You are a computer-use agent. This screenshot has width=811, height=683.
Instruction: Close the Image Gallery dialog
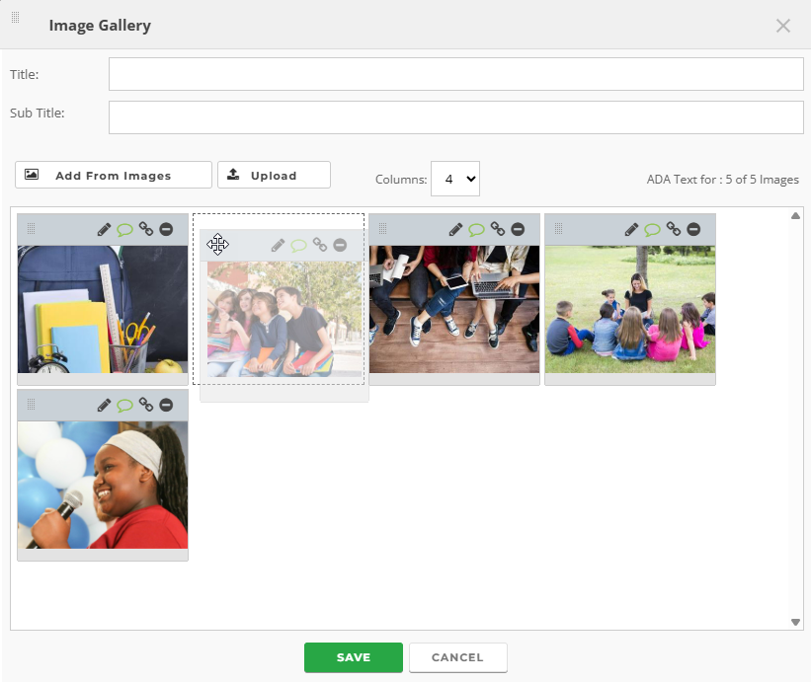coord(783,26)
